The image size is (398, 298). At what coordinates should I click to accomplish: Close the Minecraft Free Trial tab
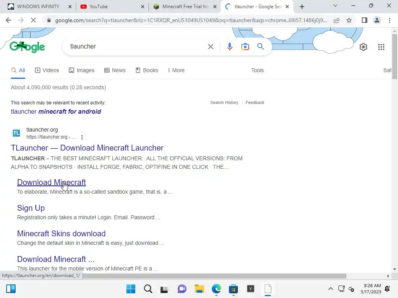point(215,7)
